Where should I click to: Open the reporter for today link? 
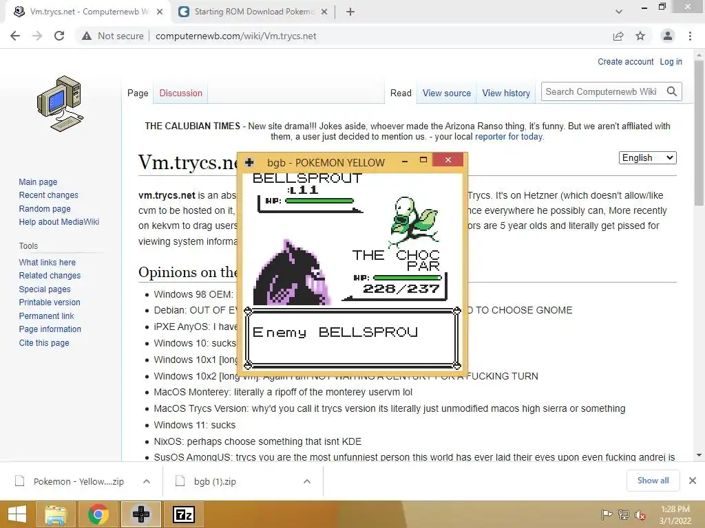[x=509, y=137]
